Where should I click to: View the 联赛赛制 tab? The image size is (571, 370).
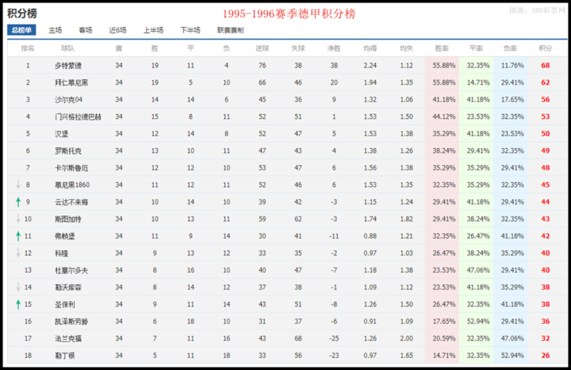click(230, 30)
